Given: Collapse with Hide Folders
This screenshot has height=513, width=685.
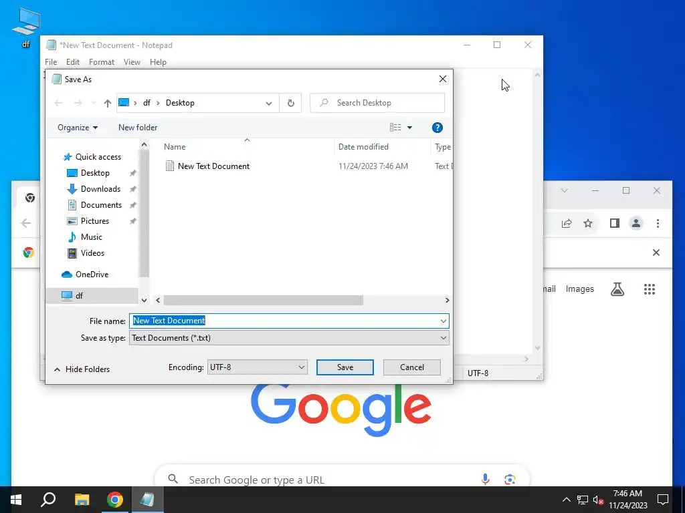Looking at the screenshot, I should [x=82, y=369].
